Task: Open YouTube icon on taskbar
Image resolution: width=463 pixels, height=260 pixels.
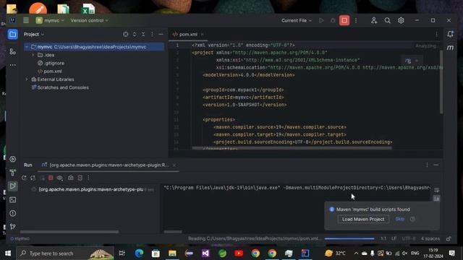Action: point(239,253)
